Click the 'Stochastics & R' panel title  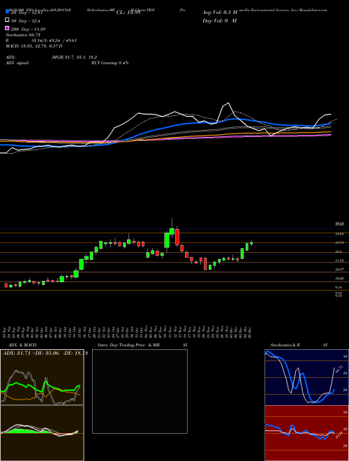pos(285,345)
